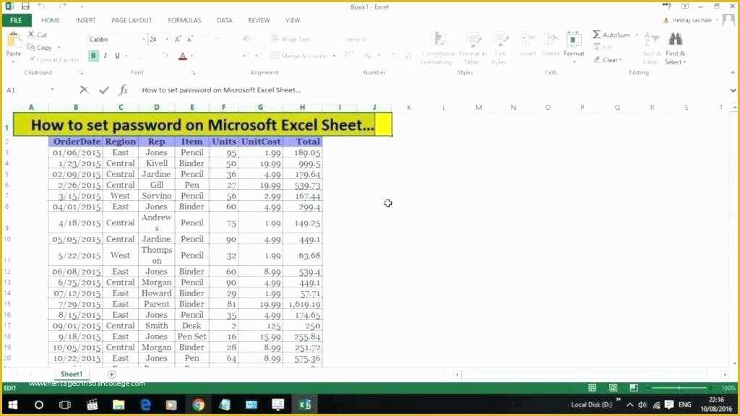This screenshot has width=740, height=416.
Task: Click the AutoSum sigma icon
Action: (x=597, y=35)
